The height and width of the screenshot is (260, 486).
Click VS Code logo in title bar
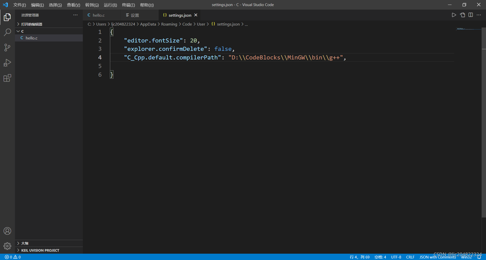[5, 5]
